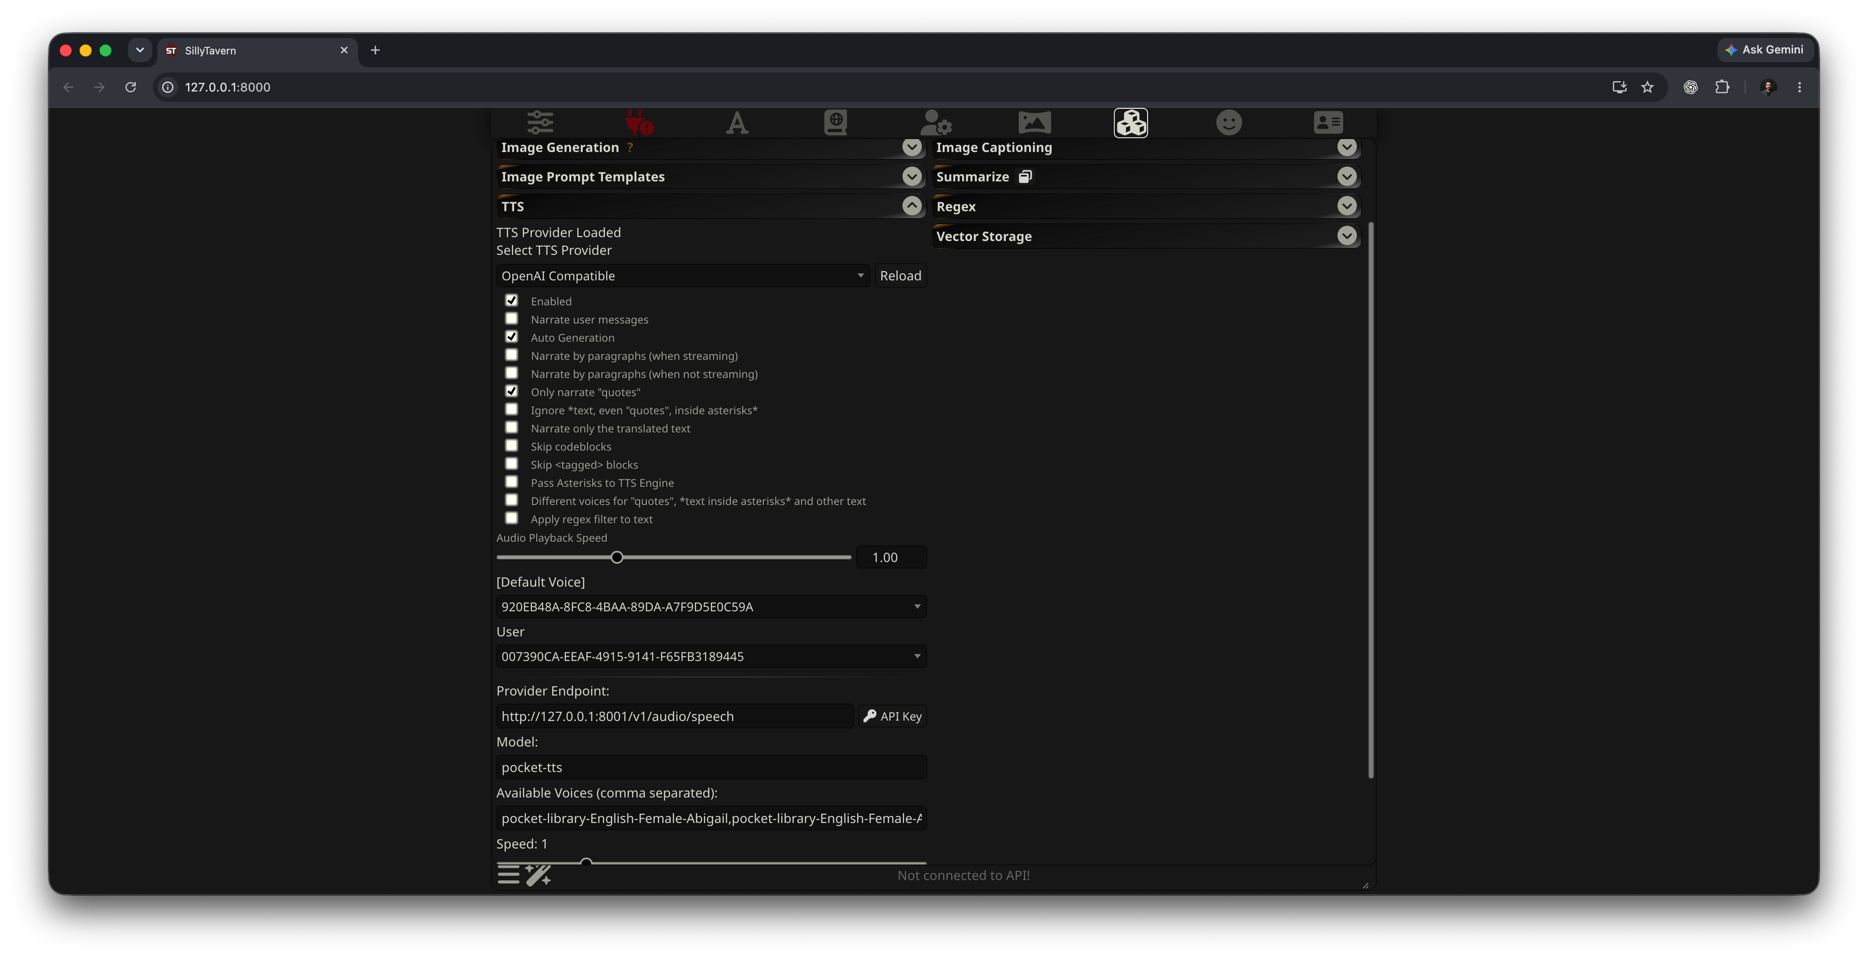Expand the Vector Storage section

click(1347, 235)
